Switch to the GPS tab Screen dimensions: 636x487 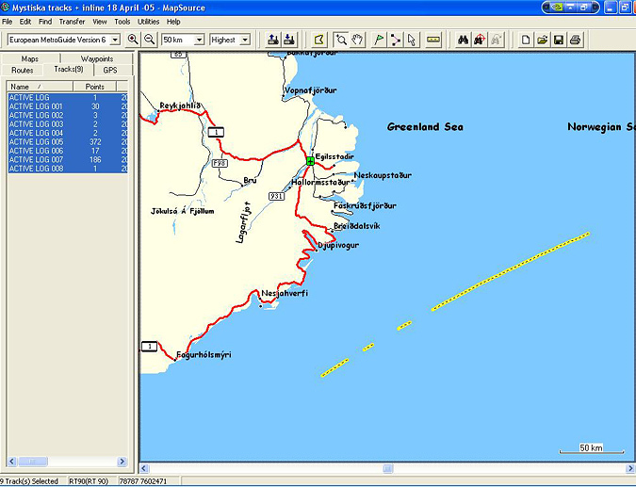110,70
